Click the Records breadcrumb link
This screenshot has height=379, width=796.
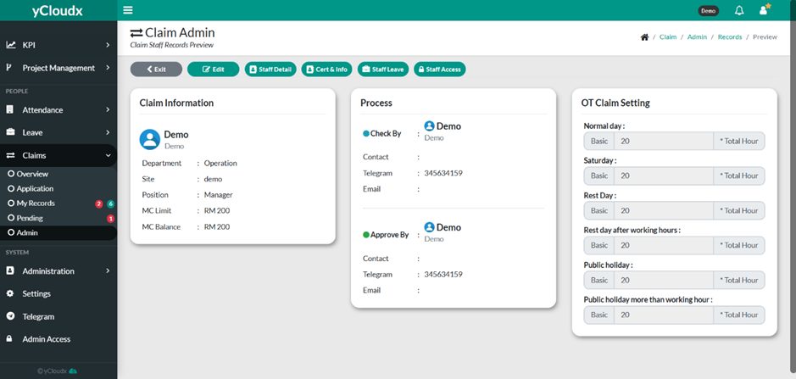coord(730,37)
